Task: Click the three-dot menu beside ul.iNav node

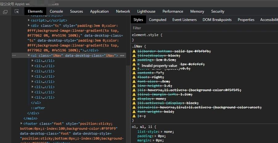Action: click(14, 55)
